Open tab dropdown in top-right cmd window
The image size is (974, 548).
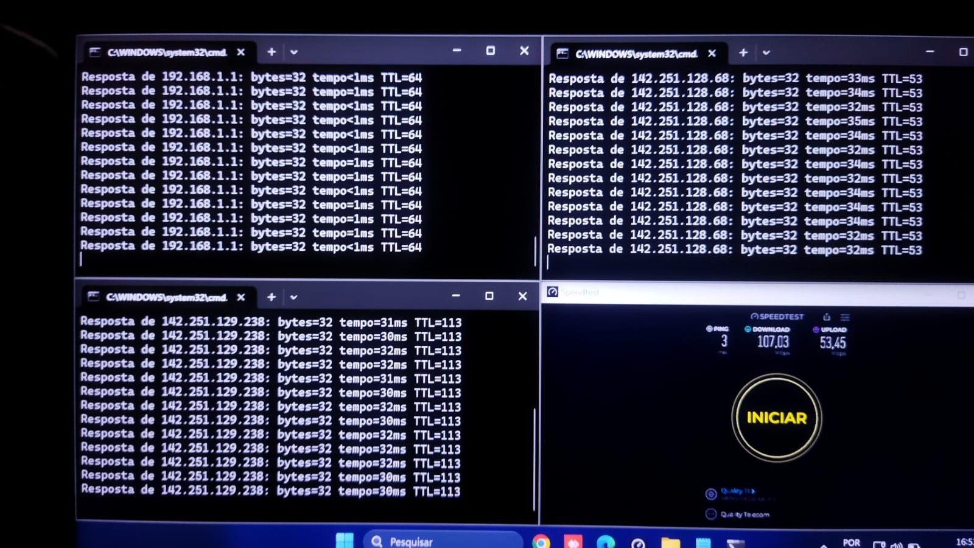click(x=766, y=53)
